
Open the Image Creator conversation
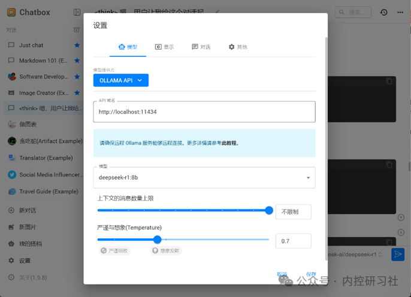(x=43, y=93)
